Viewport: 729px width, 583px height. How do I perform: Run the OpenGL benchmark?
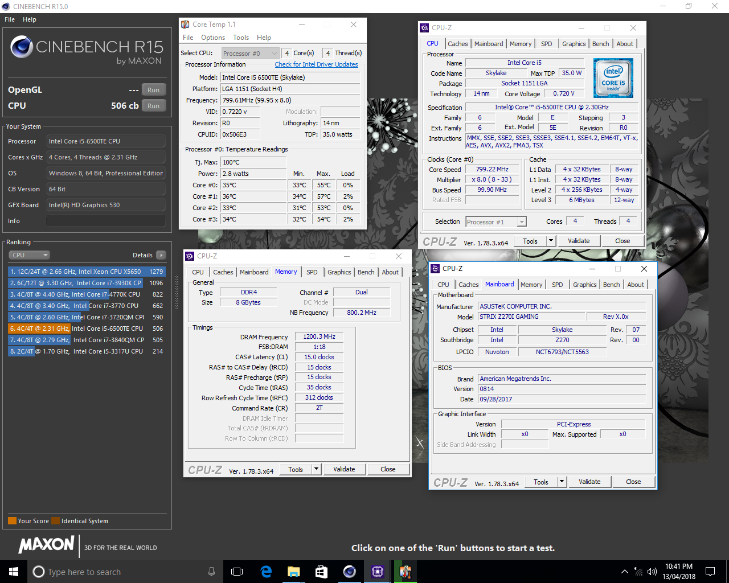[x=154, y=90]
